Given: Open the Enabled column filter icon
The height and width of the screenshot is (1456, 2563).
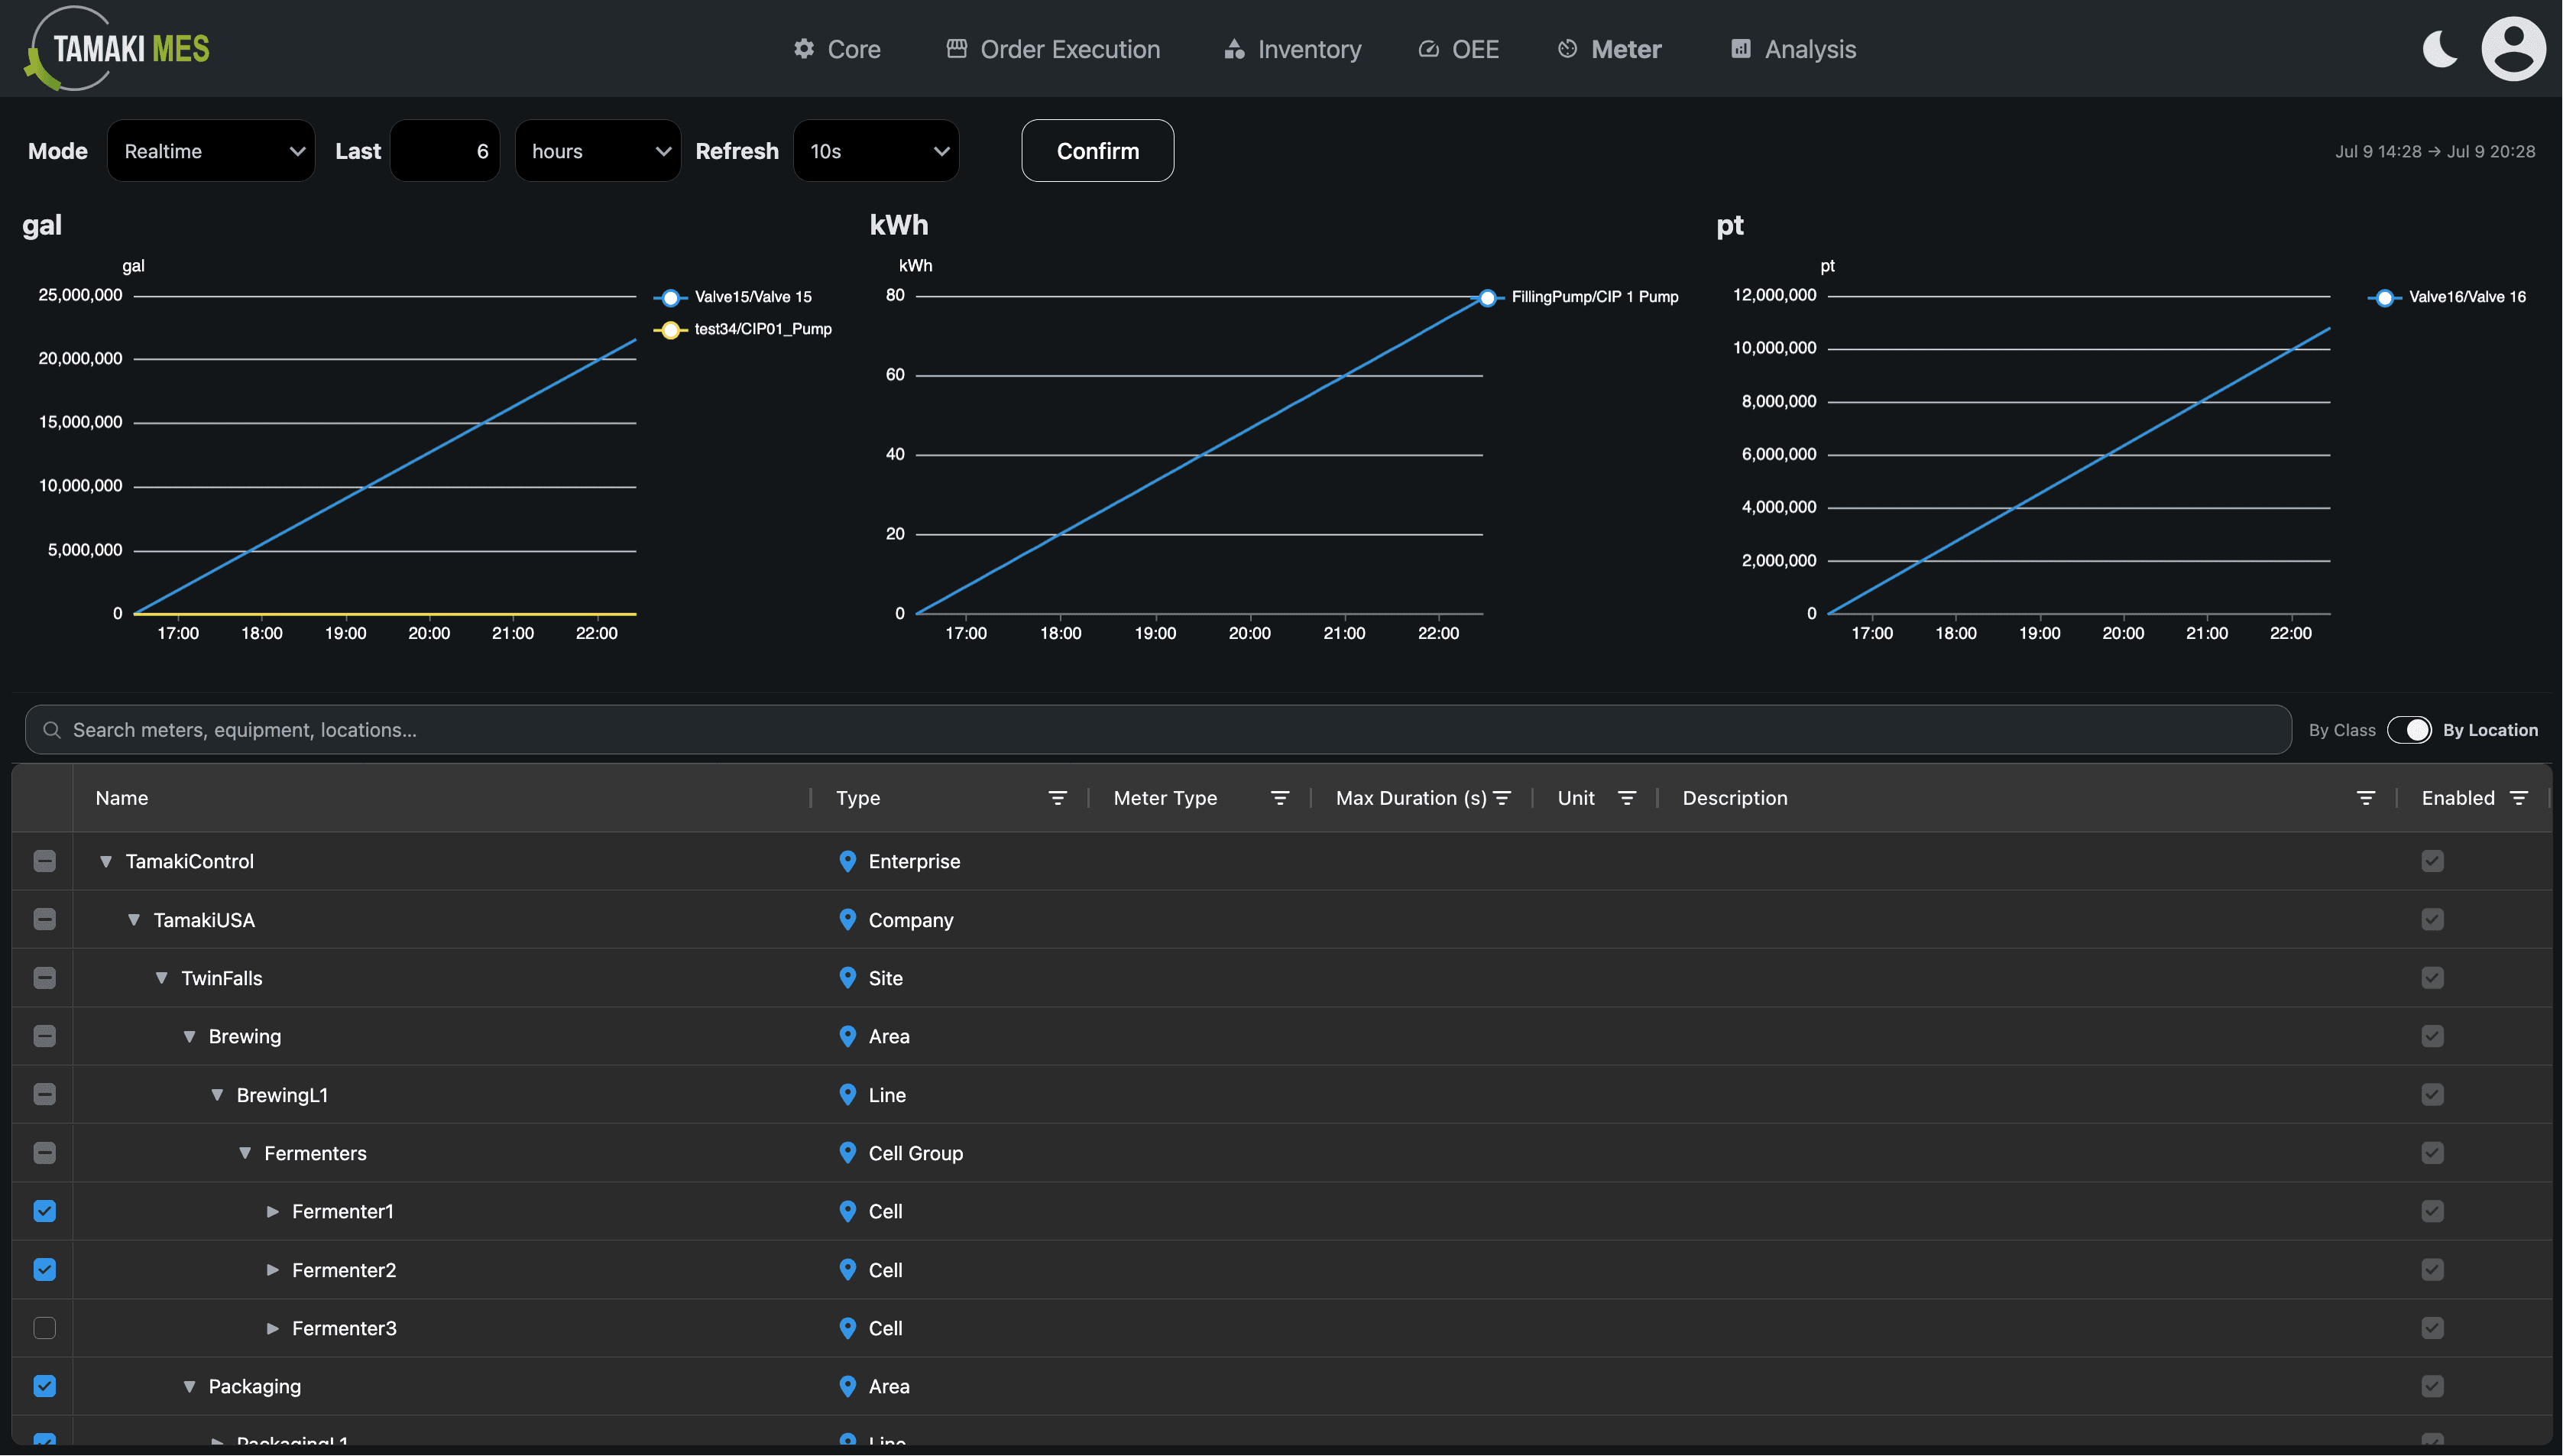Looking at the screenshot, I should 2518,798.
